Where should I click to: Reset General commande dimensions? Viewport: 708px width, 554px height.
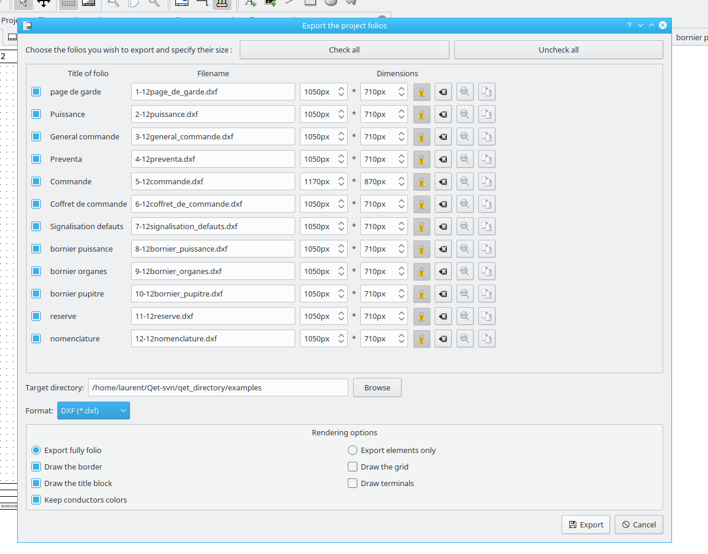[x=443, y=136]
